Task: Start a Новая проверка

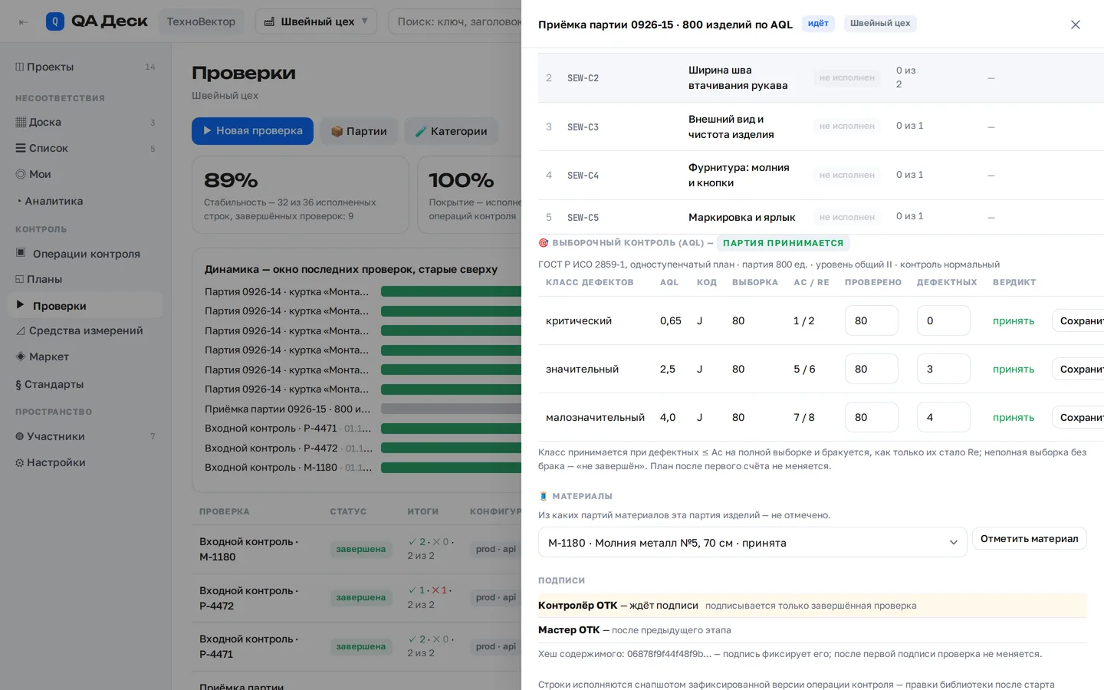Action: [x=252, y=131]
